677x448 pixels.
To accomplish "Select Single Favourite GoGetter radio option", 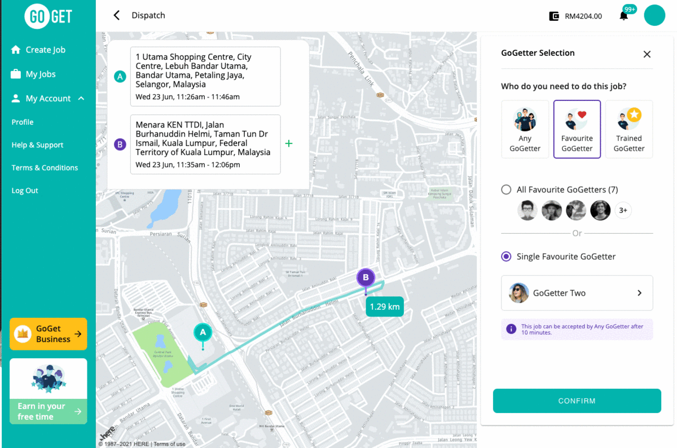I will tap(506, 257).
